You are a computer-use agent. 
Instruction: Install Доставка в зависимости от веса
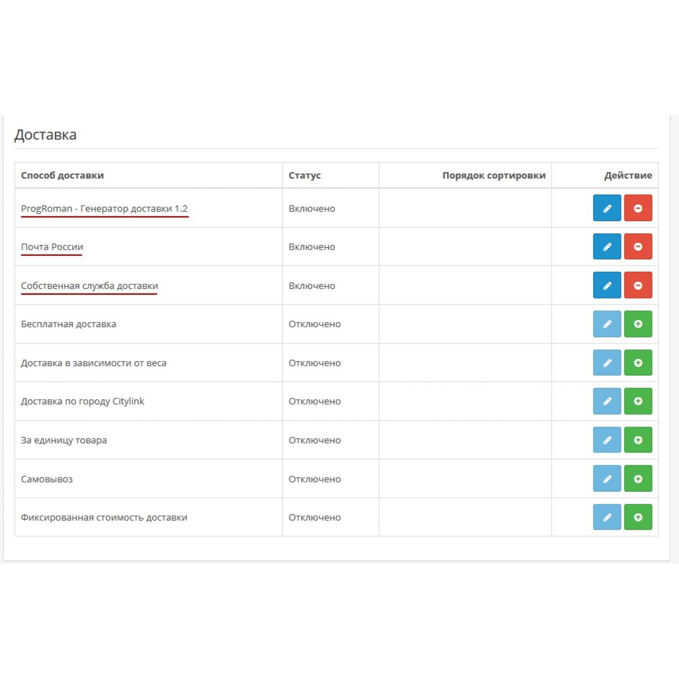coord(638,363)
